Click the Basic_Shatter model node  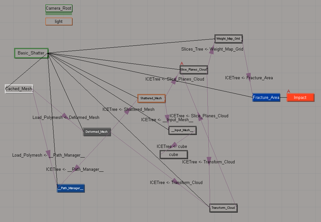31,53
